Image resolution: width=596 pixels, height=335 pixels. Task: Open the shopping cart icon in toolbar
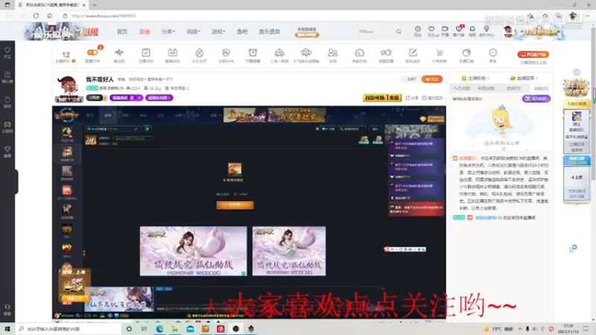pos(440,52)
